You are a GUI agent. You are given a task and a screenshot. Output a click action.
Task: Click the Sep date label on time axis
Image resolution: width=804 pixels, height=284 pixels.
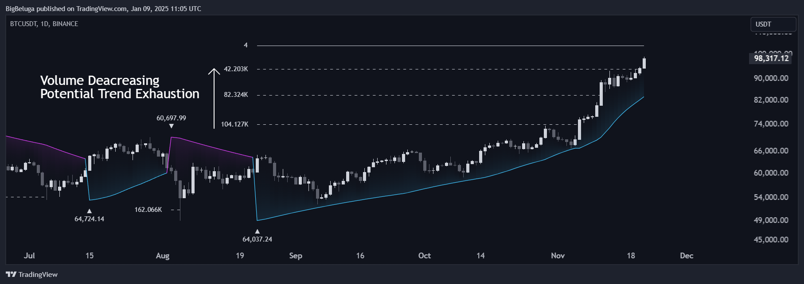[x=296, y=256]
